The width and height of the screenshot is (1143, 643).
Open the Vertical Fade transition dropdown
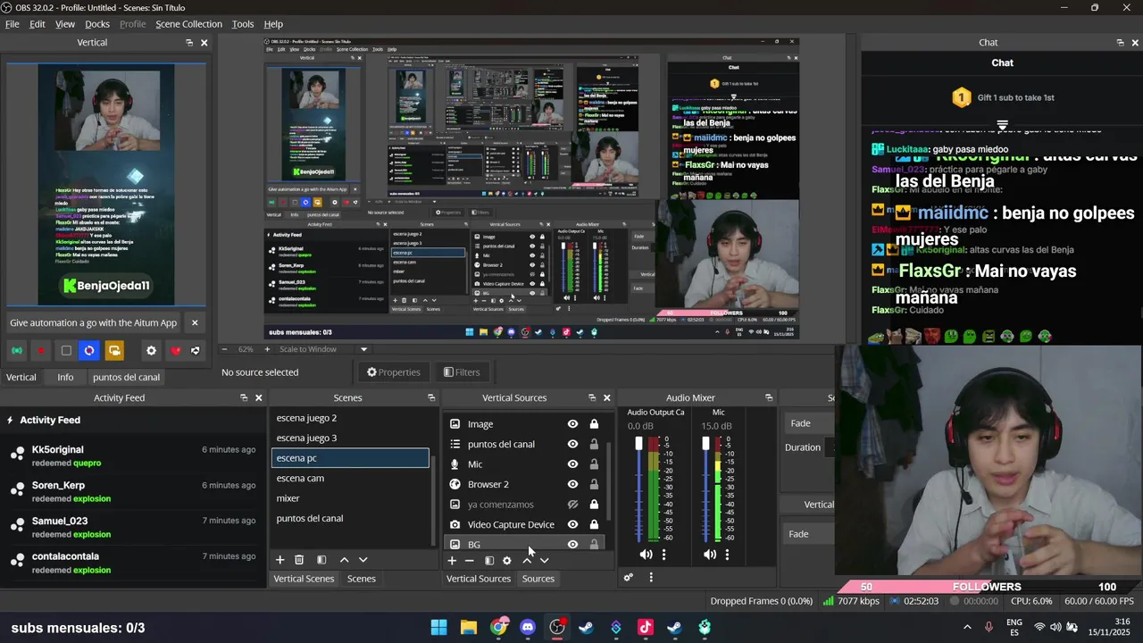tap(808, 534)
